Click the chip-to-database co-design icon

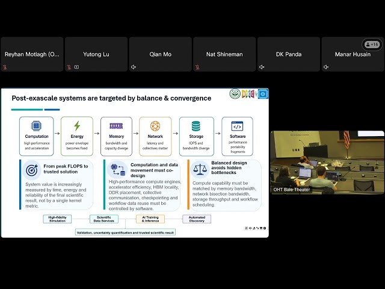(118, 170)
